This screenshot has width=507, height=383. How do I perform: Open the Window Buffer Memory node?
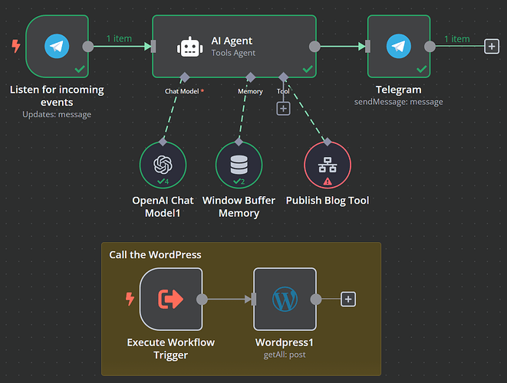(x=239, y=165)
